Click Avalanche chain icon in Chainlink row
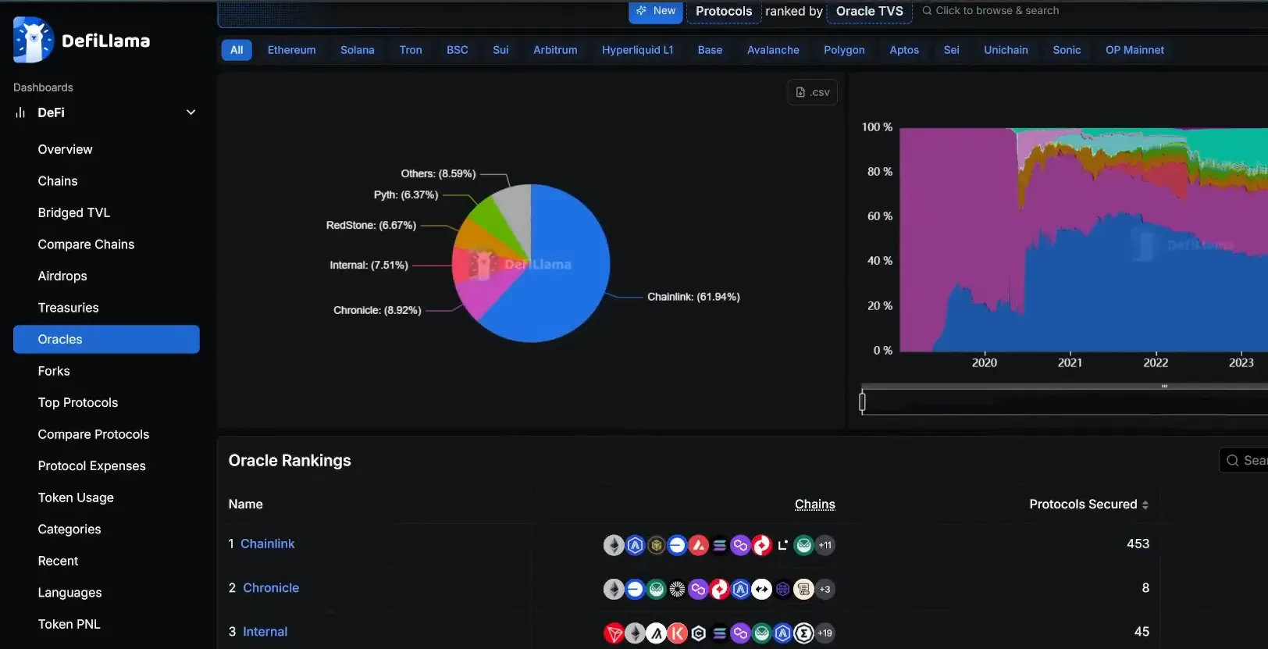This screenshot has width=1268, height=649. (698, 545)
